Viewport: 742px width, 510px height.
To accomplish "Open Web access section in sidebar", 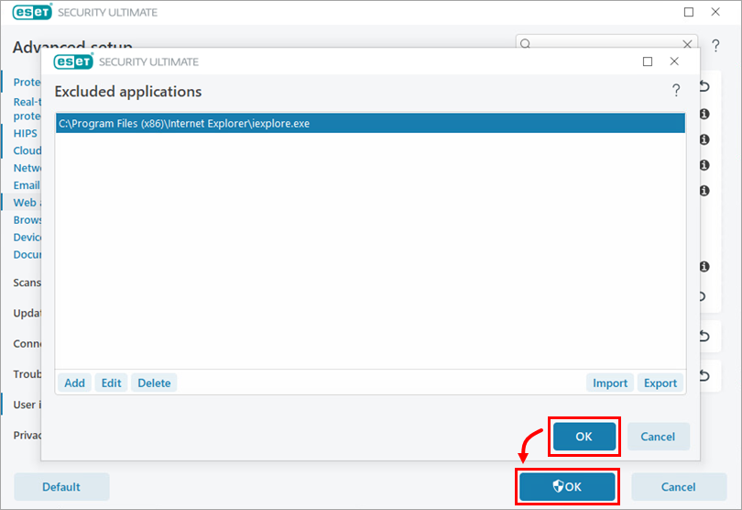I will point(27,203).
